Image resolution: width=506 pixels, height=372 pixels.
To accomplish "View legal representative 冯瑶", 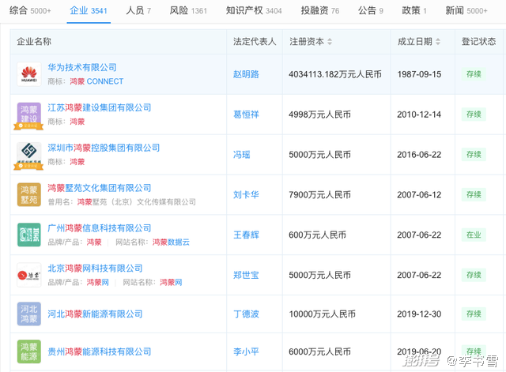I will coord(242,155).
